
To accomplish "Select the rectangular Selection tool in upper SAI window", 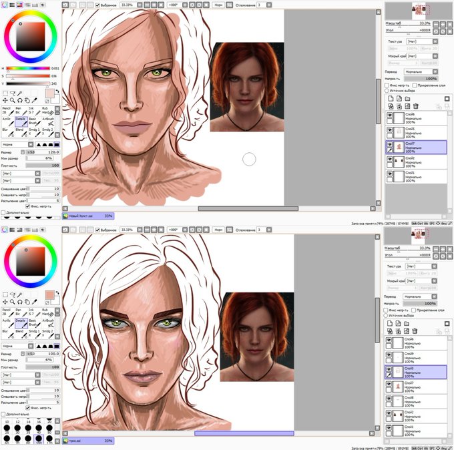I will [x=5, y=93].
